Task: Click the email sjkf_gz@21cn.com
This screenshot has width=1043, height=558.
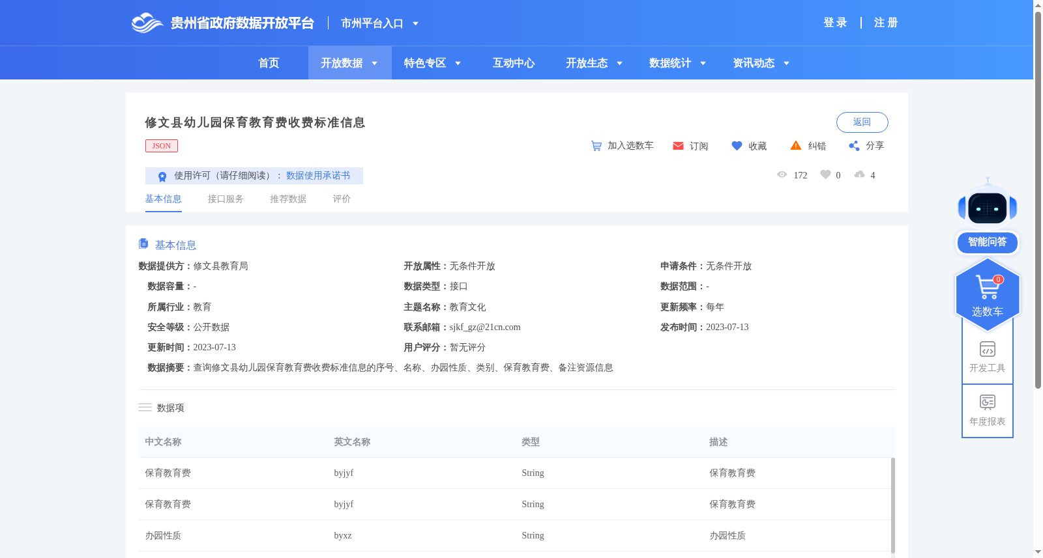Action: [x=485, y=328]
